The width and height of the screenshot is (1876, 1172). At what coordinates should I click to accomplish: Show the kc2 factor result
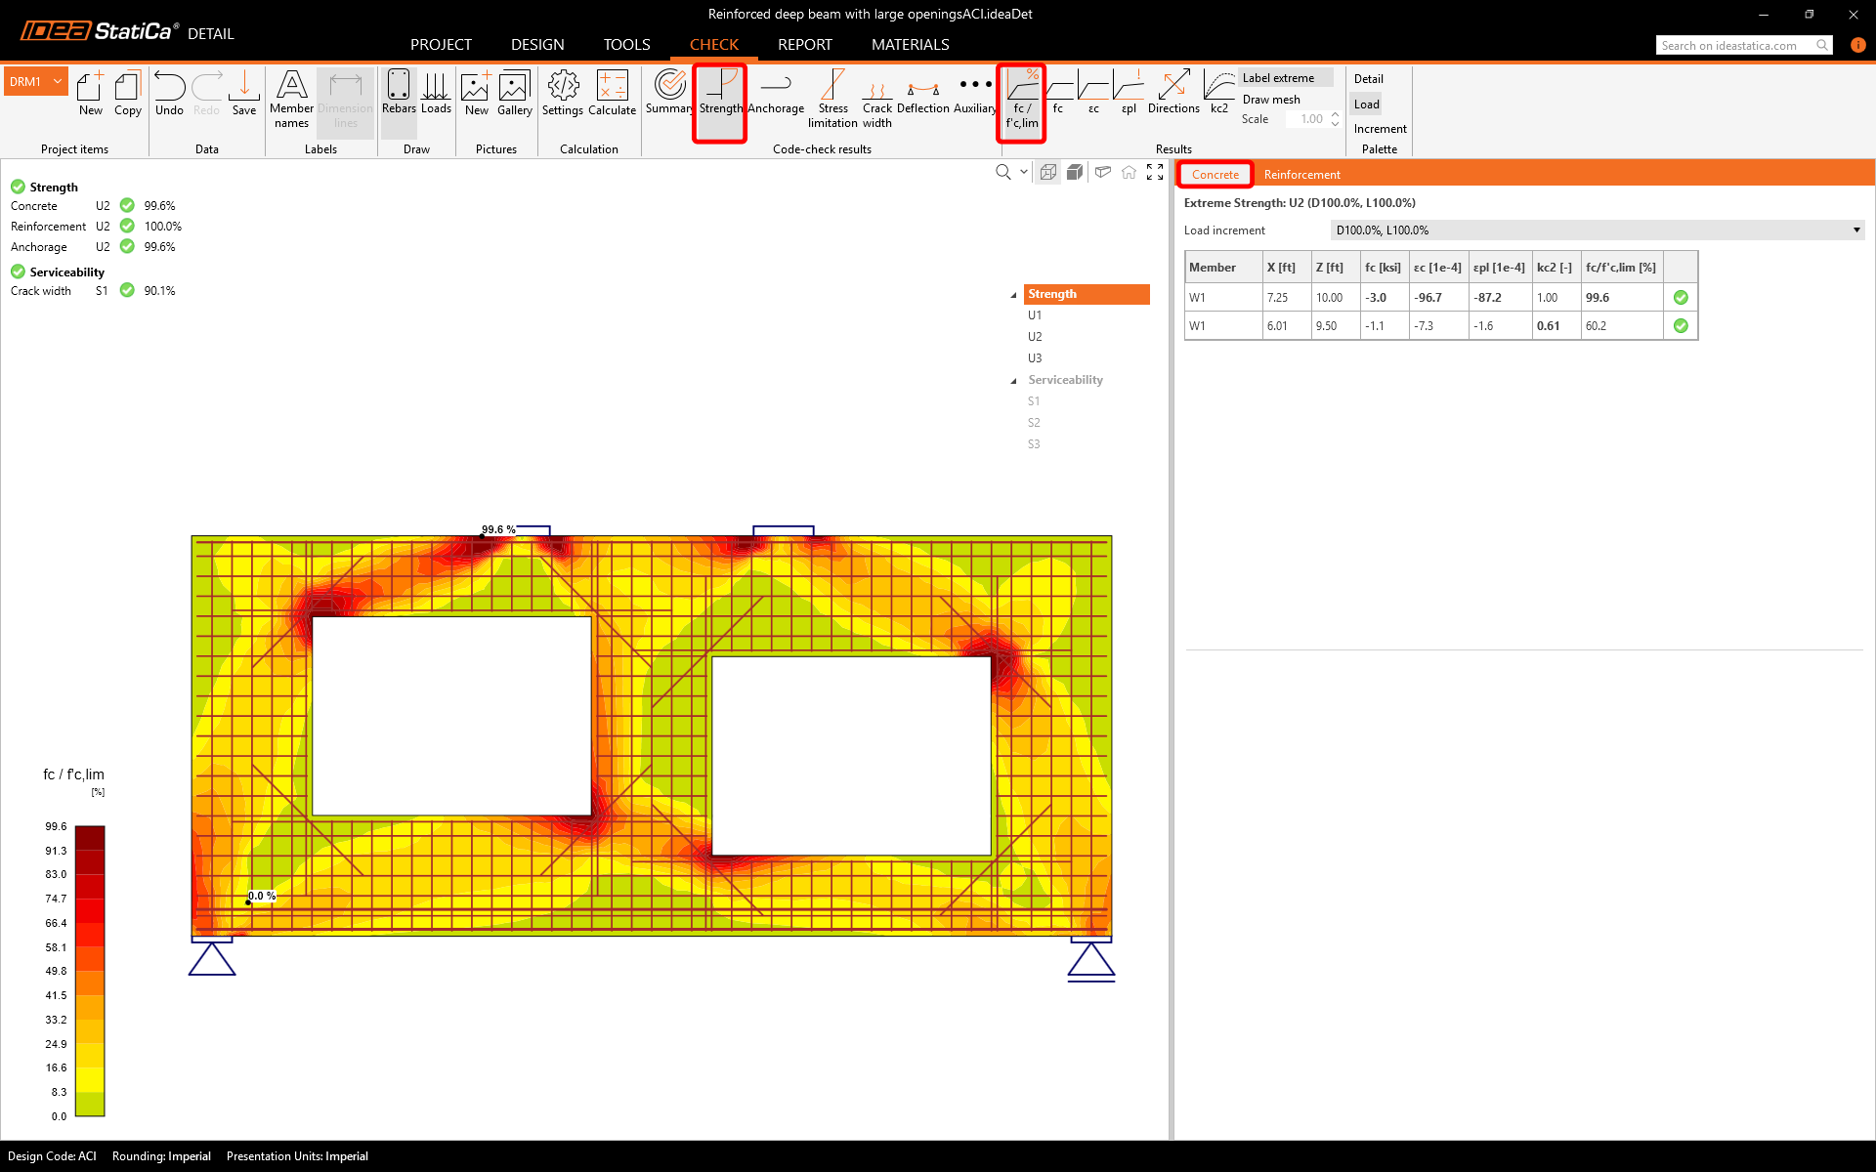point(1218,93)
